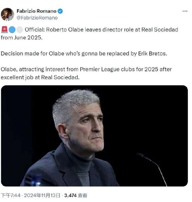Click the 2024年11月13日 date
The image size is (192, 202).
pyautogui.click(x=42, y=195)
